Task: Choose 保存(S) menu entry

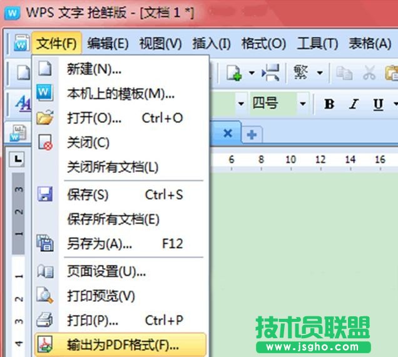Action: (x=120, y=195)
